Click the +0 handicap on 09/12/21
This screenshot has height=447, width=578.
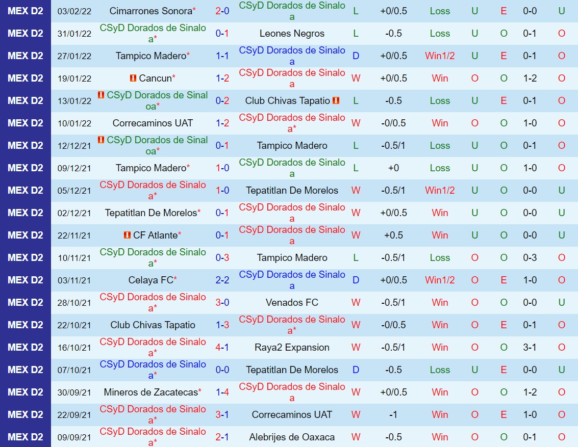(394, 168)
